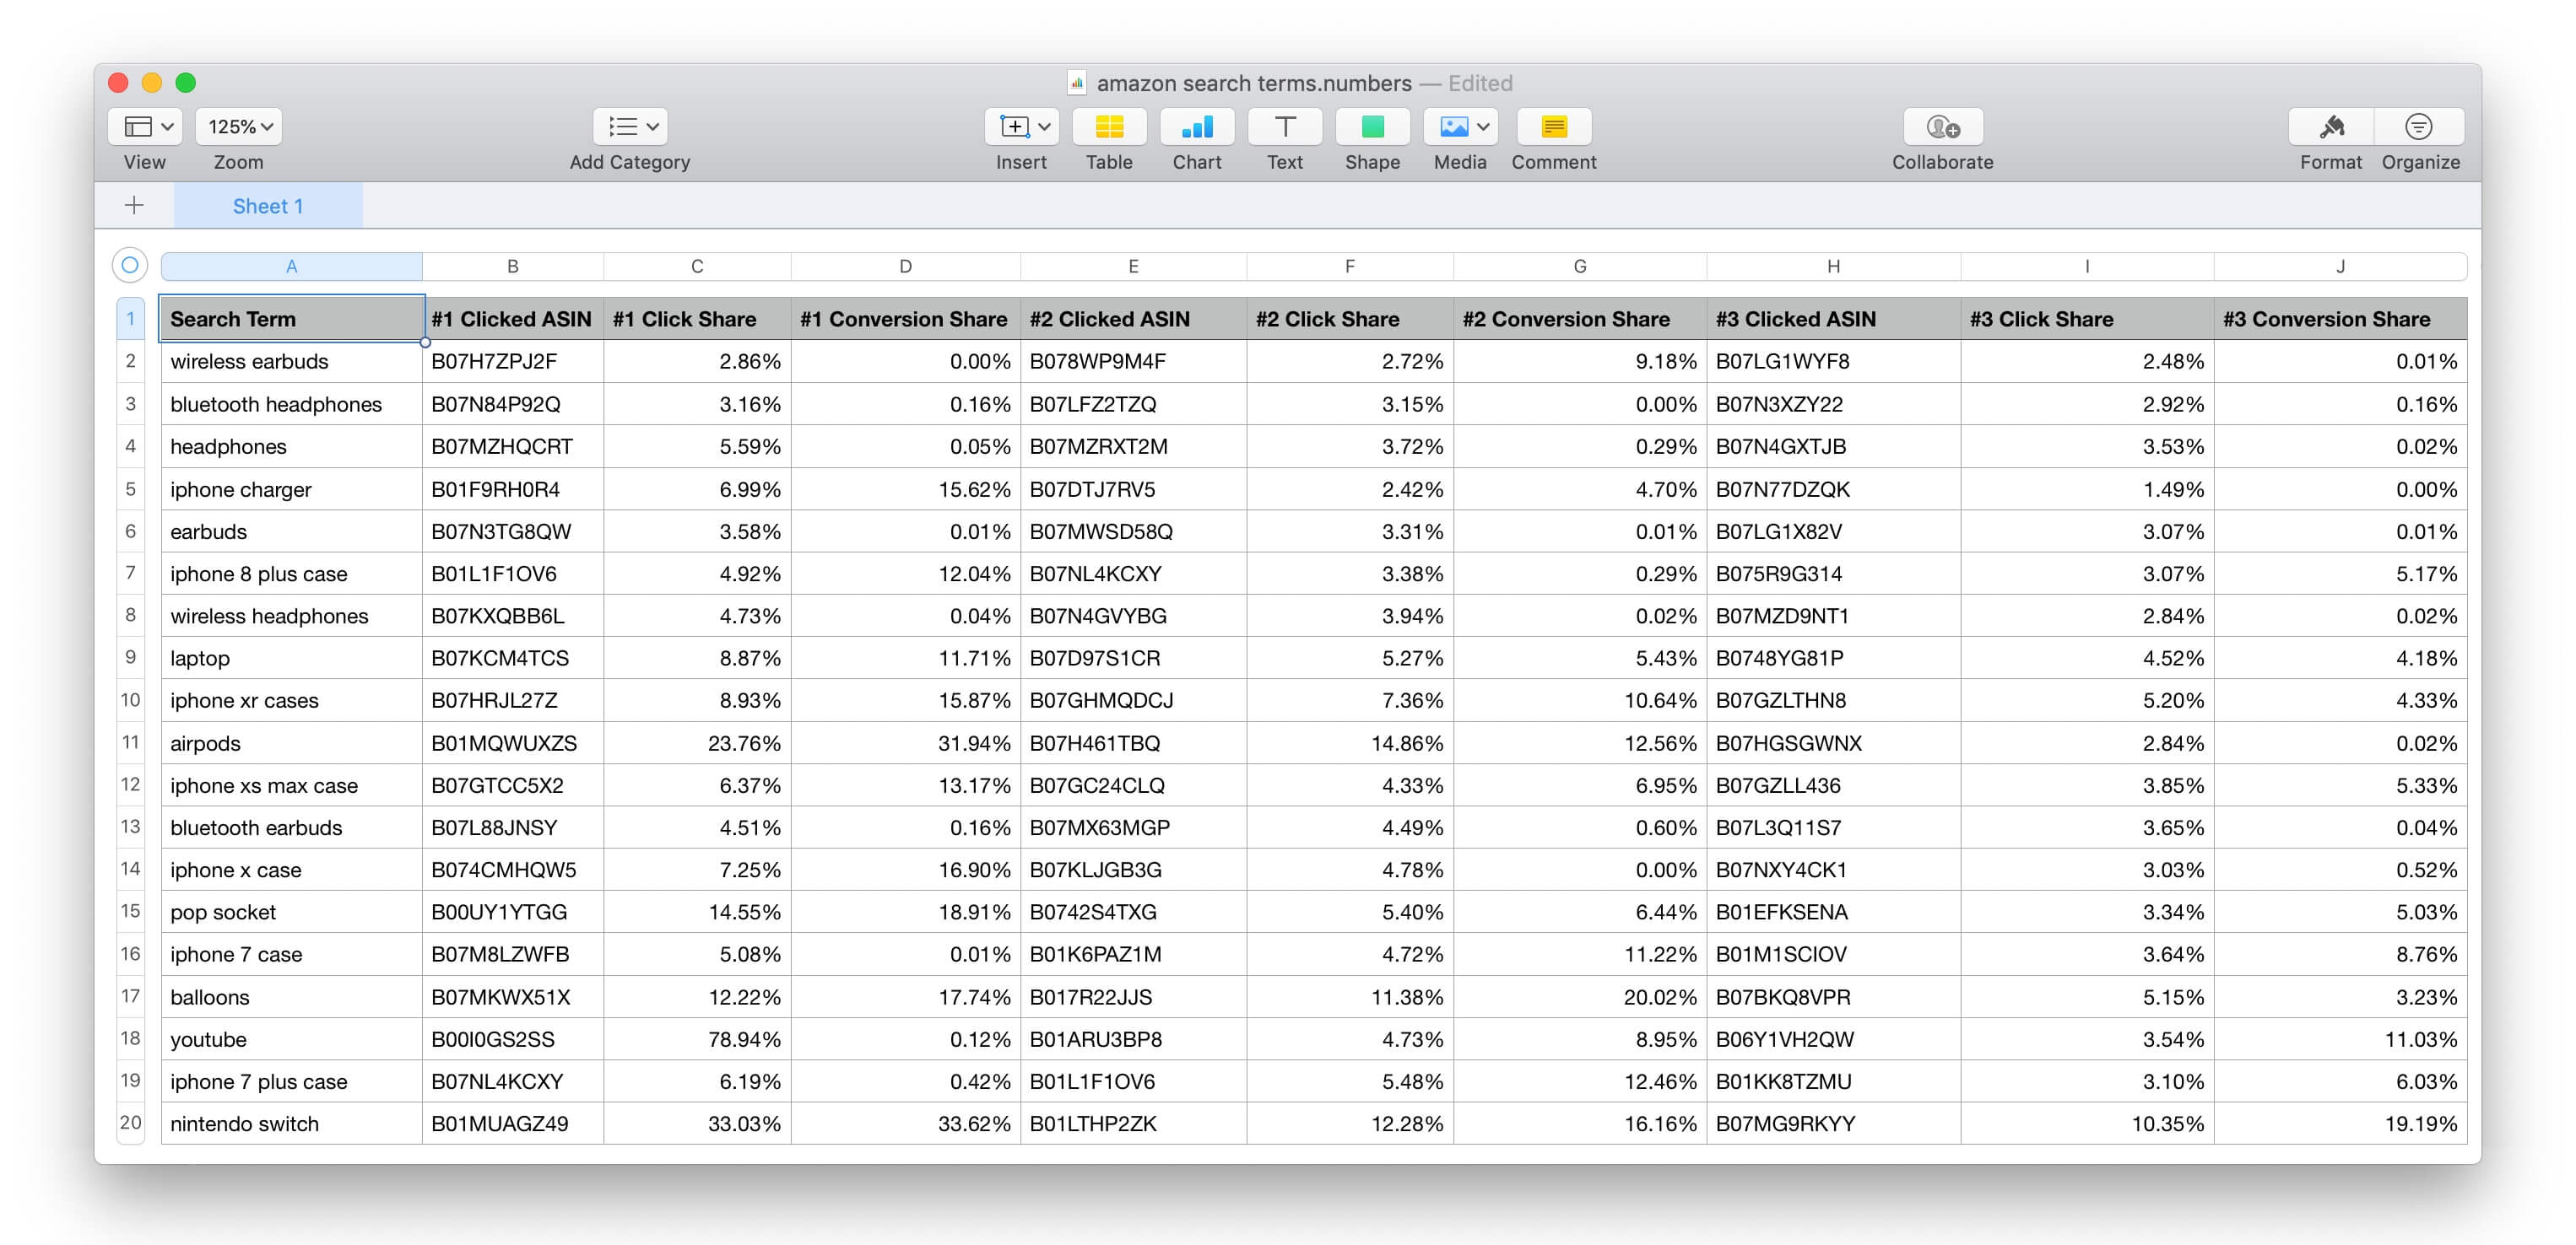
Task: Select column A header
Action: pos(291,266)
